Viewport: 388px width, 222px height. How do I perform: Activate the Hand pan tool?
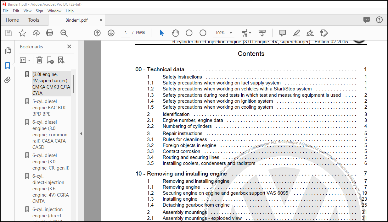tap(175, 33)
